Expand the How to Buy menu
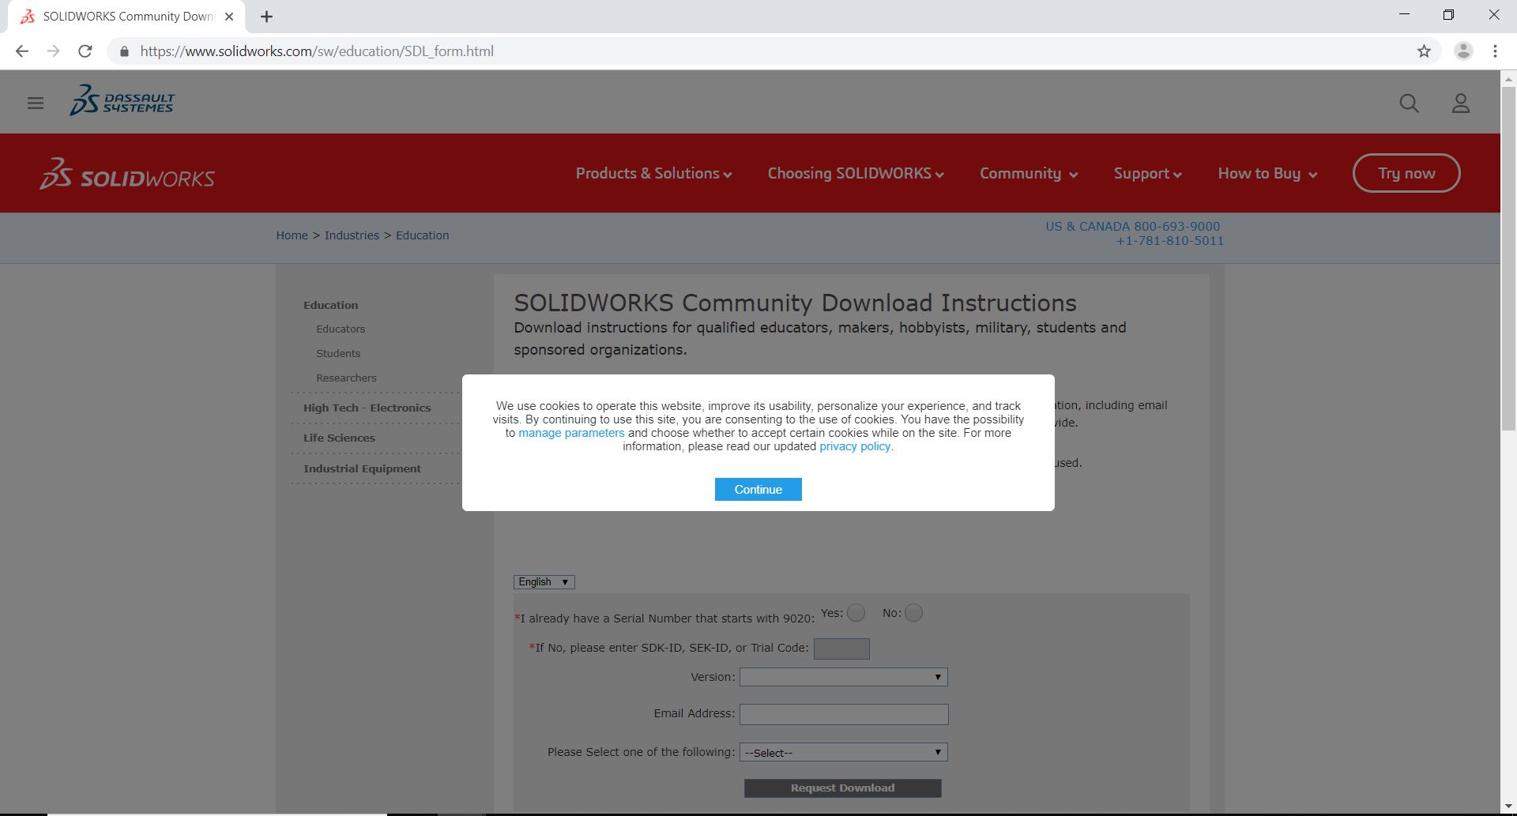1517x816 pixels. (1267, 174)
